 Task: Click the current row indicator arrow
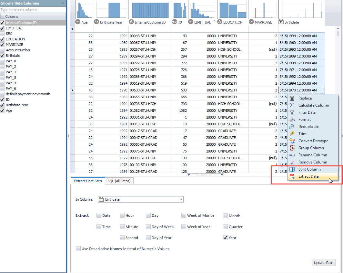click(72, 90)
